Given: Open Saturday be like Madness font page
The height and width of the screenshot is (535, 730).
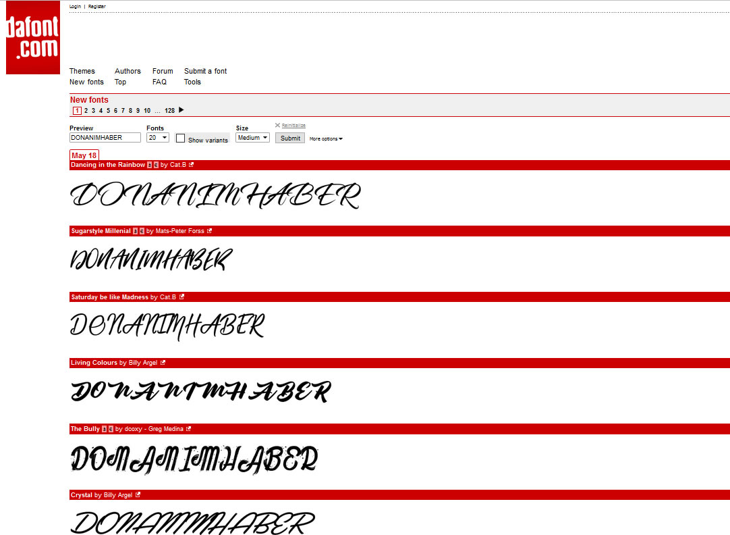Looking at the screenshot, I should click(x=110, y=297).
